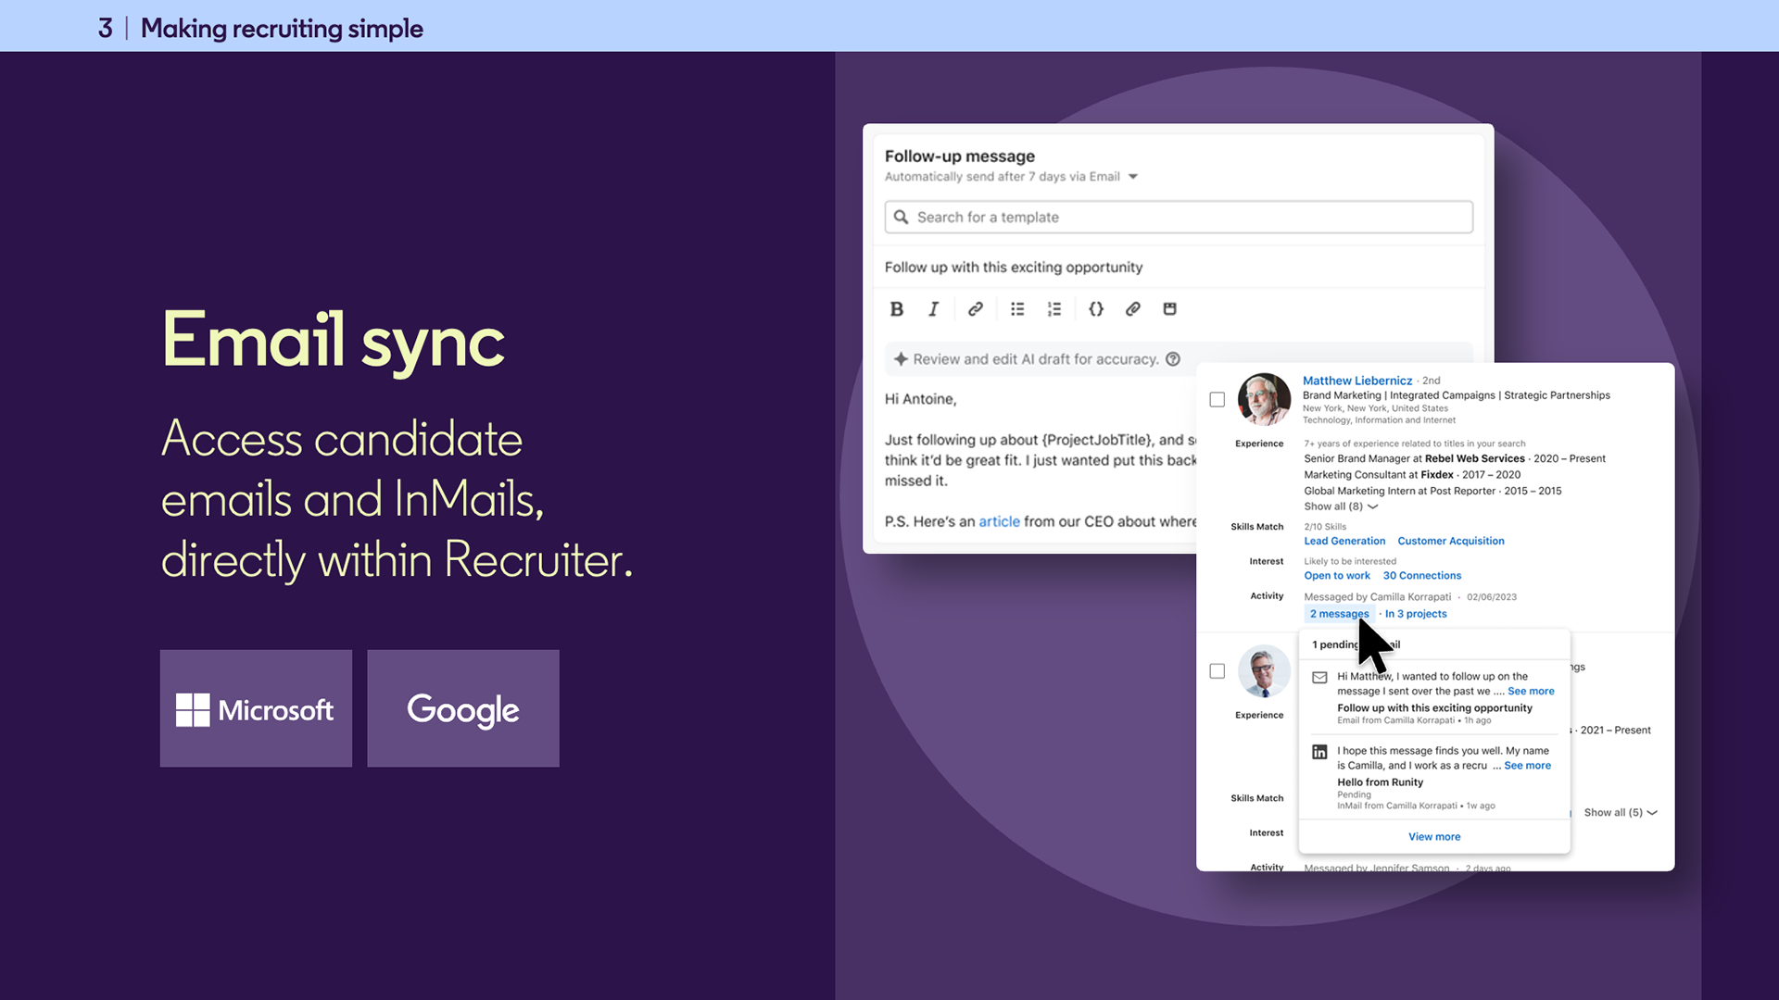Click 'InMail from Camilla Korrapati • 1w ago' line
The width and height of the screenshot is (1779, 1000).
tap(1416, 806)
